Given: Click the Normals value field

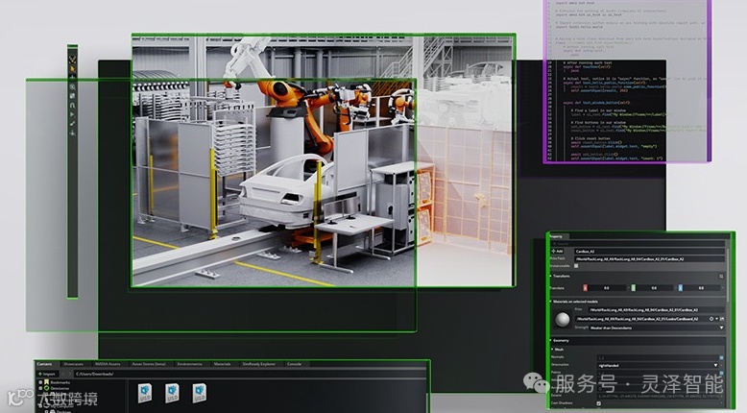Looking at the screenshot, I should (x=658, y=357).
